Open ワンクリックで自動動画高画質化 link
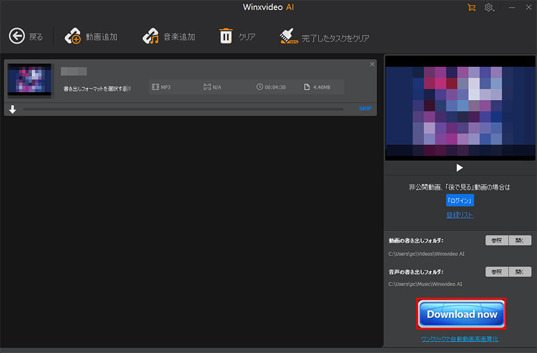This screenshot has height=353, width=537. 460,339
